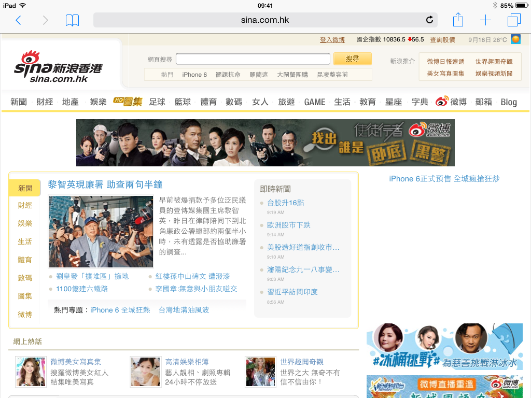Open the Share sheet icon

458,20
